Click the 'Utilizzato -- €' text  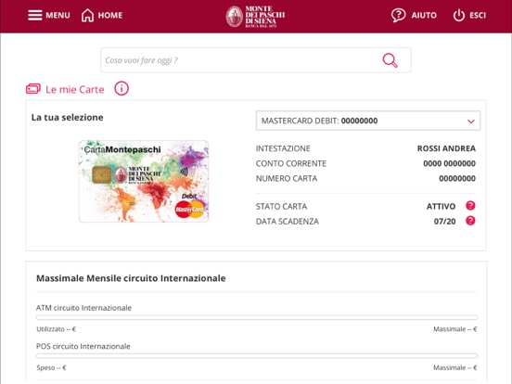(57, 329)
